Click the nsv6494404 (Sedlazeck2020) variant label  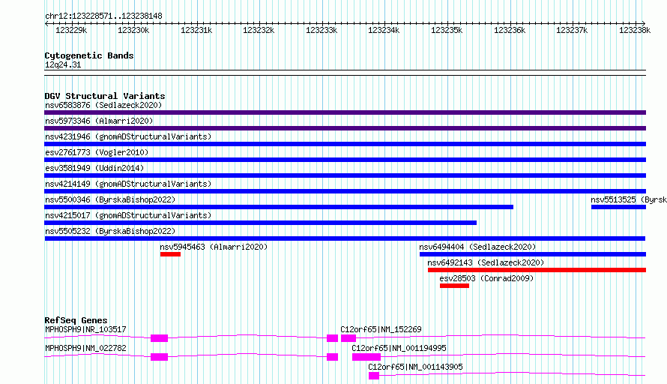[x=477, y=247]
